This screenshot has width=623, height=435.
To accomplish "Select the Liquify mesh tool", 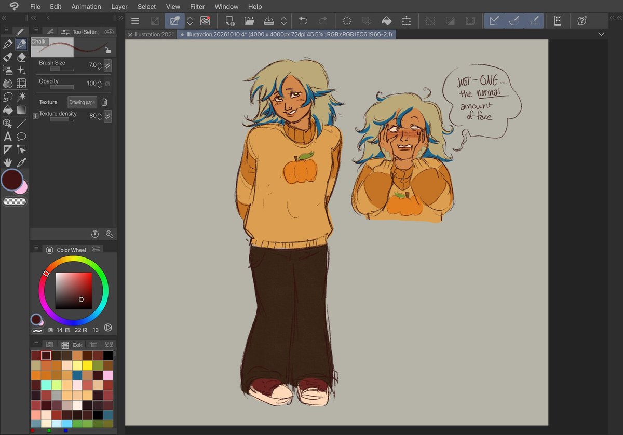I will click(x=21, y=83).
